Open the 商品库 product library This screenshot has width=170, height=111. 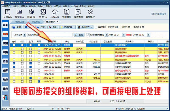click(31, 14)
